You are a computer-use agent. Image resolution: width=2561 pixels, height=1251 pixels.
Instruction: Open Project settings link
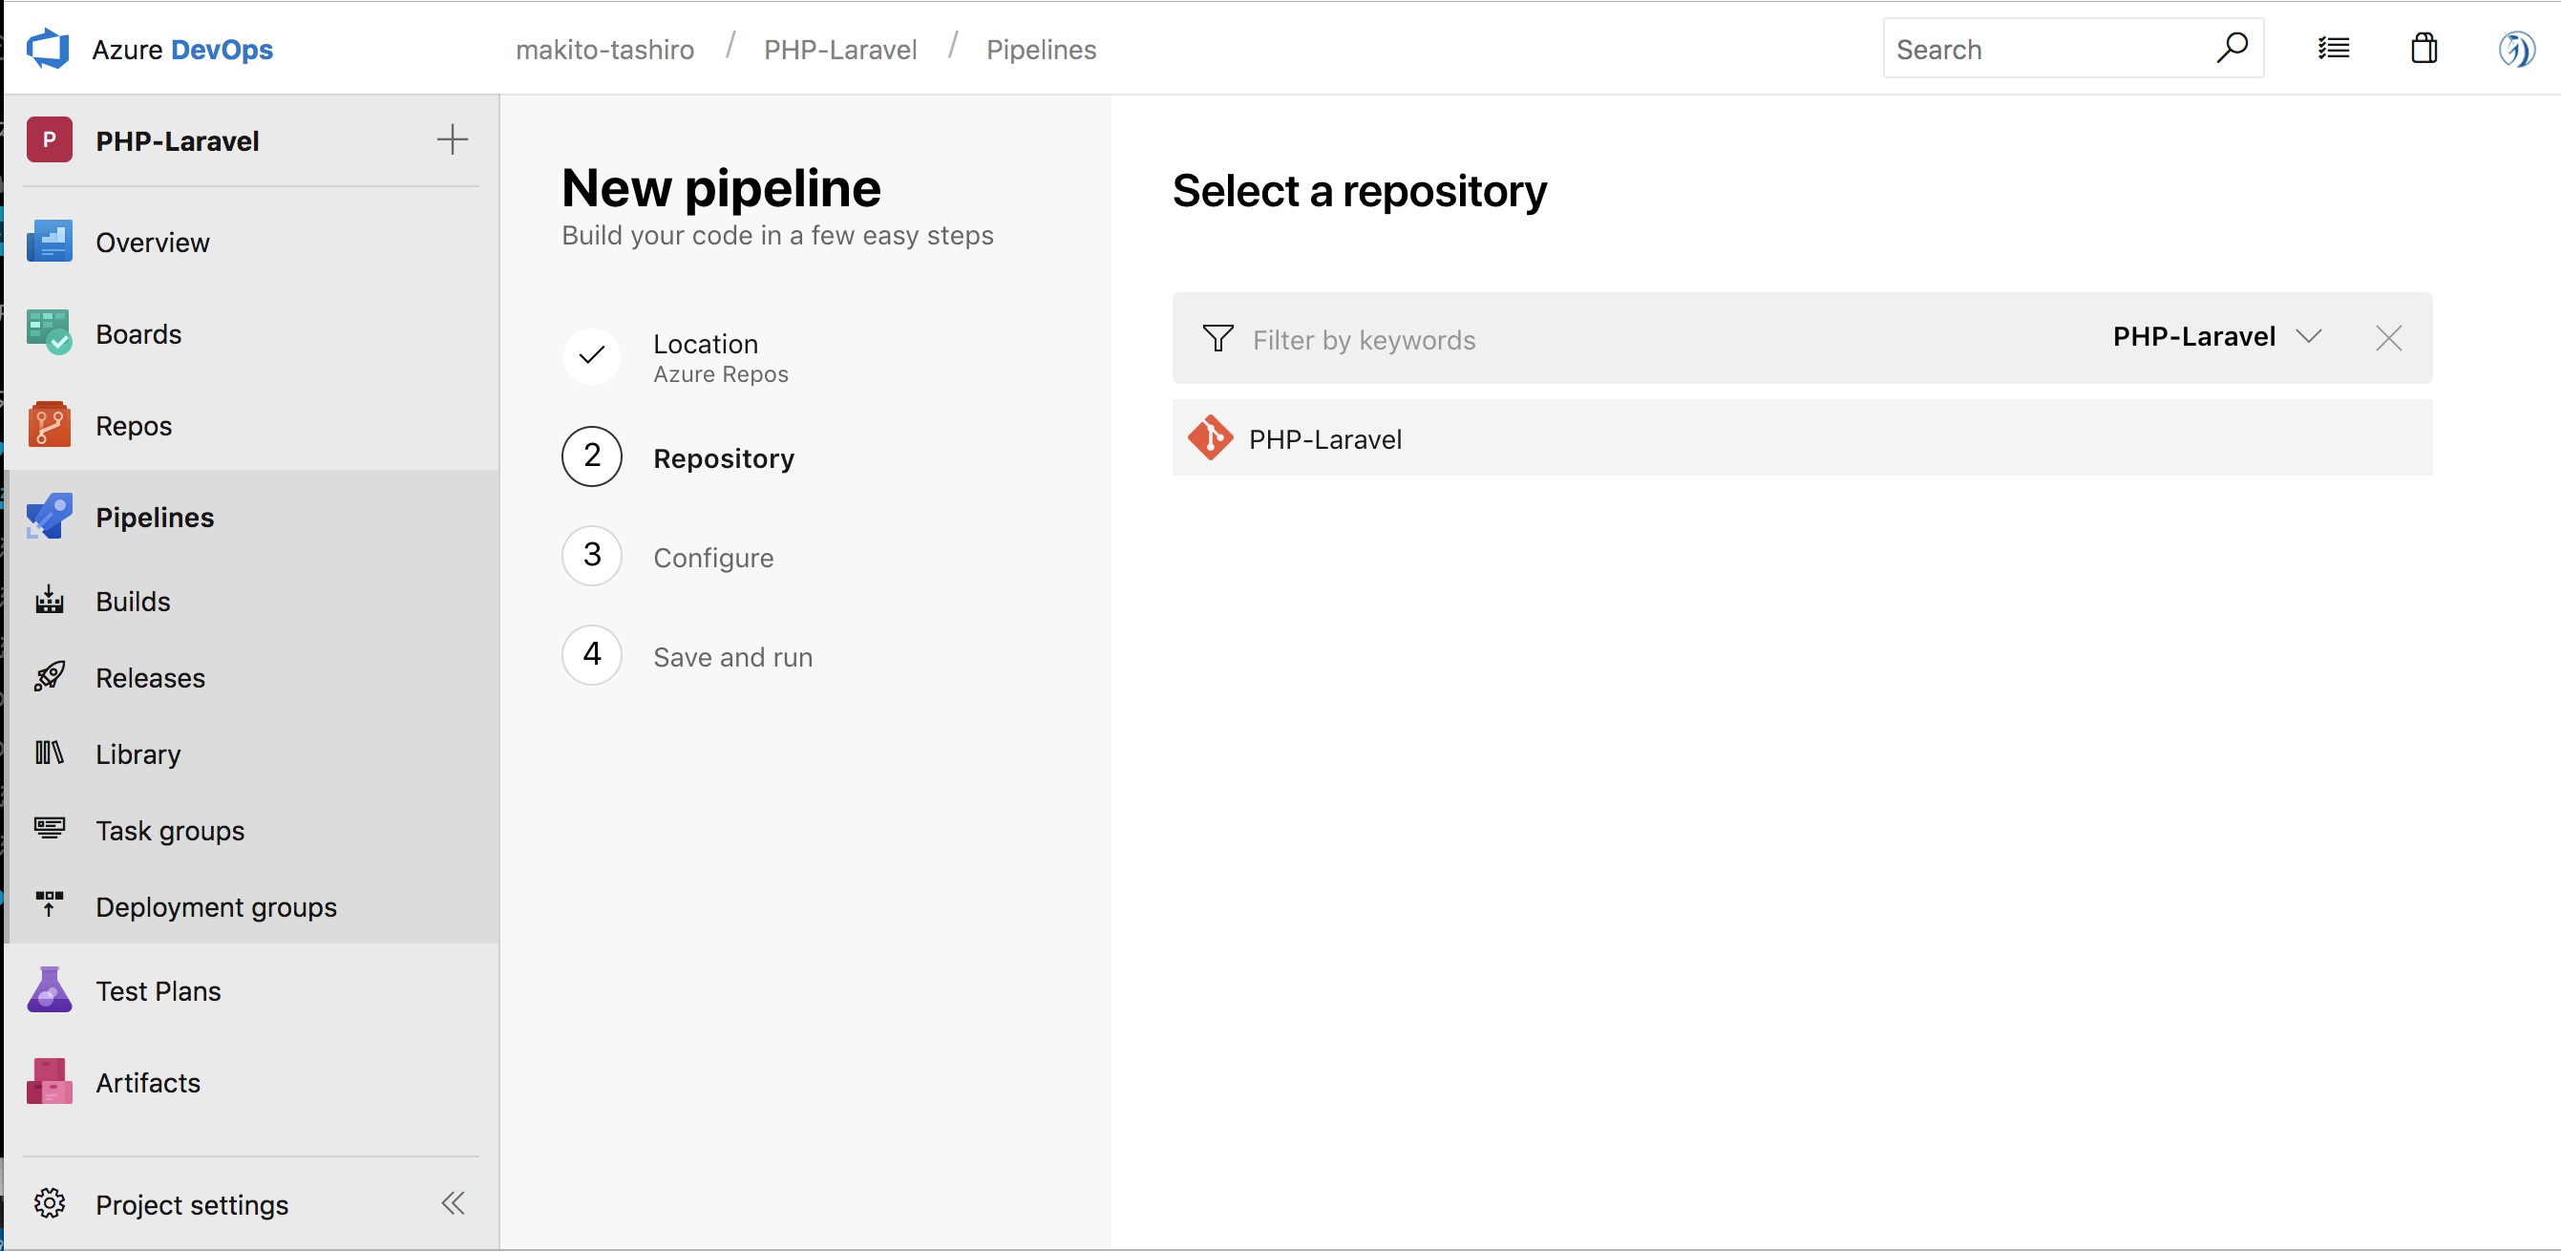[x=192, y=1205]
